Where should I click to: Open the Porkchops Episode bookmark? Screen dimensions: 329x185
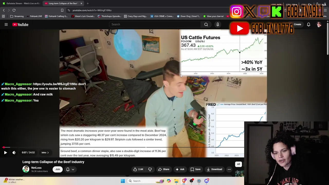(x=109, y=16)
